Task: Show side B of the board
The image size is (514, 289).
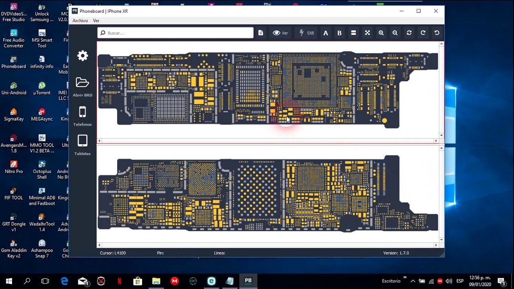Action: [339, 33]
